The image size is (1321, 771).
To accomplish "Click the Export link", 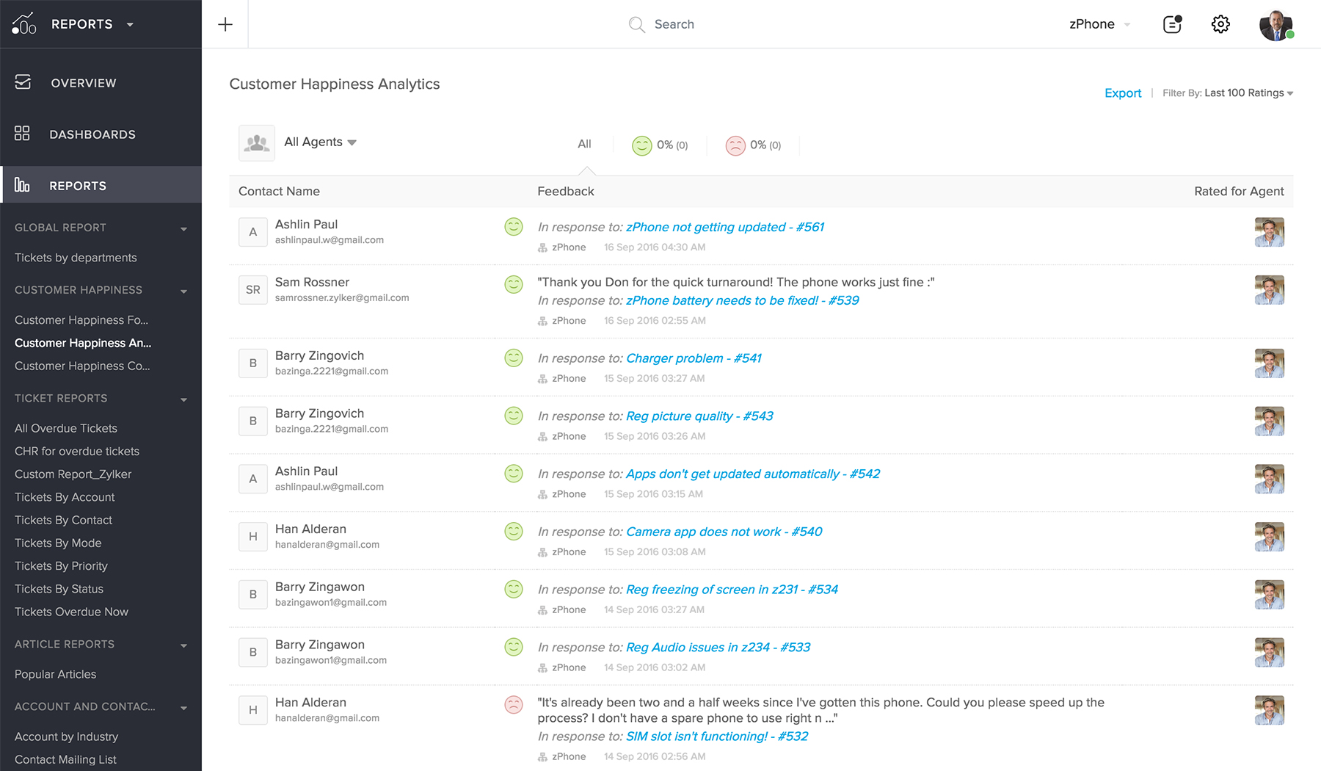I will coord(1122,93).
